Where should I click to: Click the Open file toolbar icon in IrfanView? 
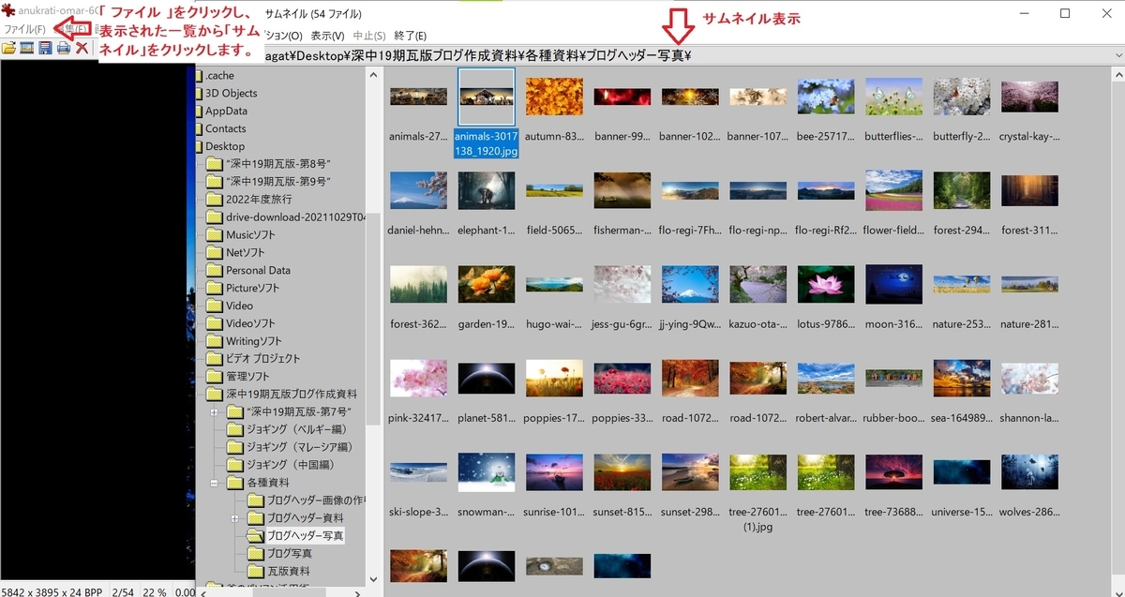coord(8,48)
